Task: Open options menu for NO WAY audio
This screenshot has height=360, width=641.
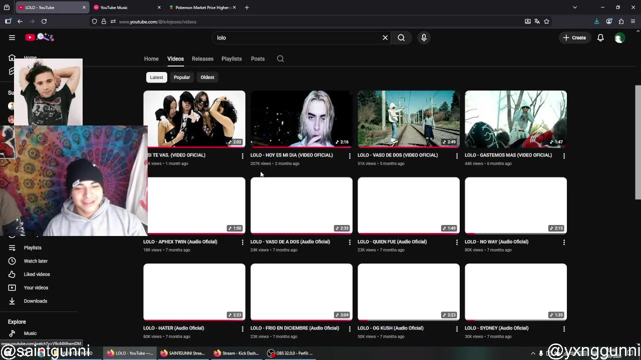Action: point(564,242)
